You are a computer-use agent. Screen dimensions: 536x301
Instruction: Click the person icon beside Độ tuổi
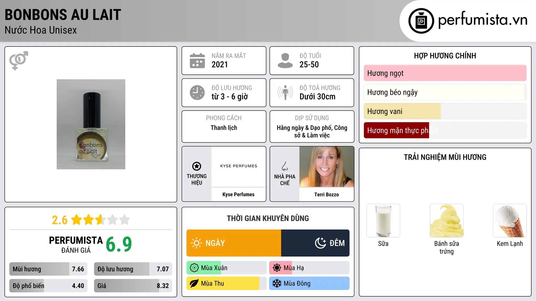(x=285, y=61)
